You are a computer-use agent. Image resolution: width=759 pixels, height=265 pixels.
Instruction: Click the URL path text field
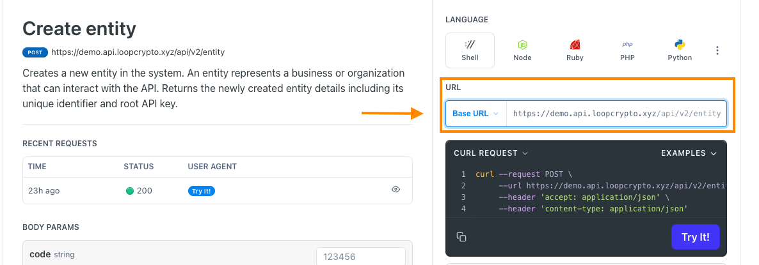616,114
